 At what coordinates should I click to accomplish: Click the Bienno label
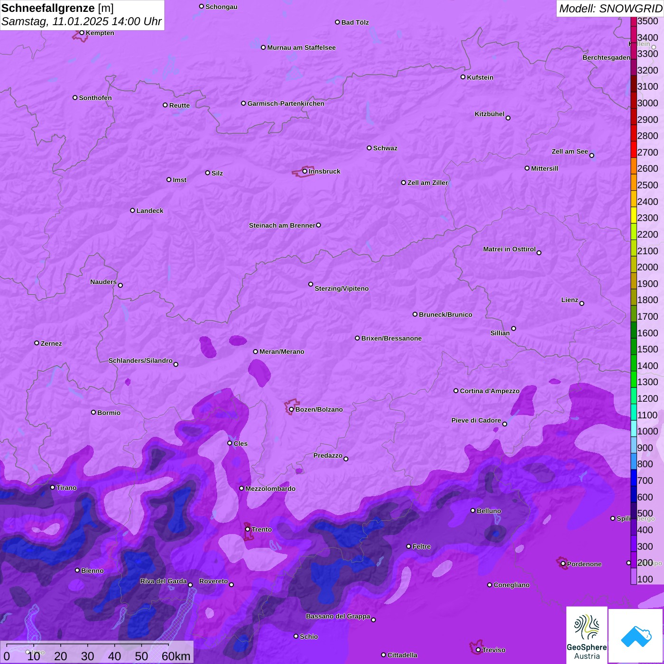(x=92, y=571)
